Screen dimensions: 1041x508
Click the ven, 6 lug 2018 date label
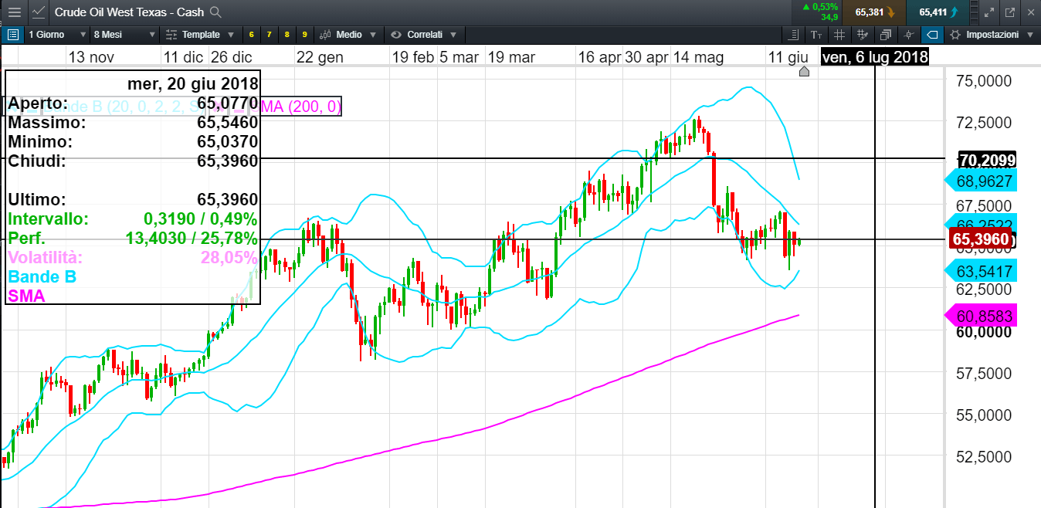point(873,57)
